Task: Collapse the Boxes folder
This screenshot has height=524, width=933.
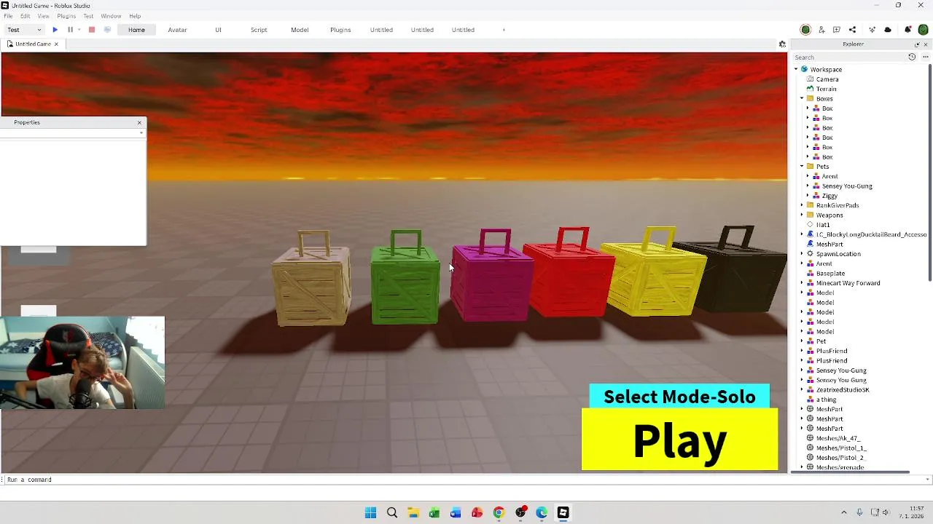Action: coord(802,99)
